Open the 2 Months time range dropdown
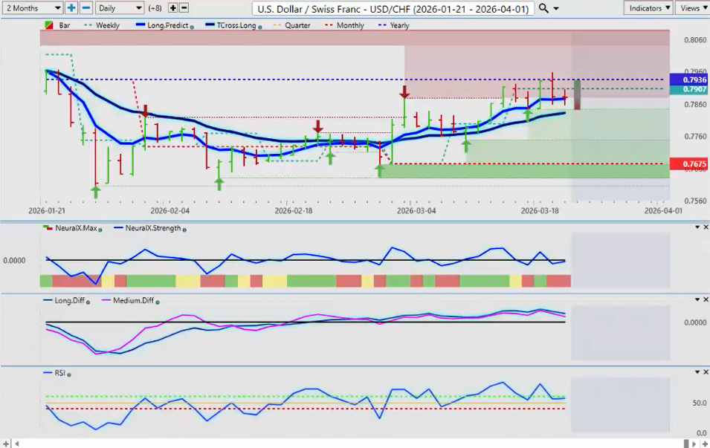This screenshot has width=710, height=448. pyautogui.click(x=32, y=7)
